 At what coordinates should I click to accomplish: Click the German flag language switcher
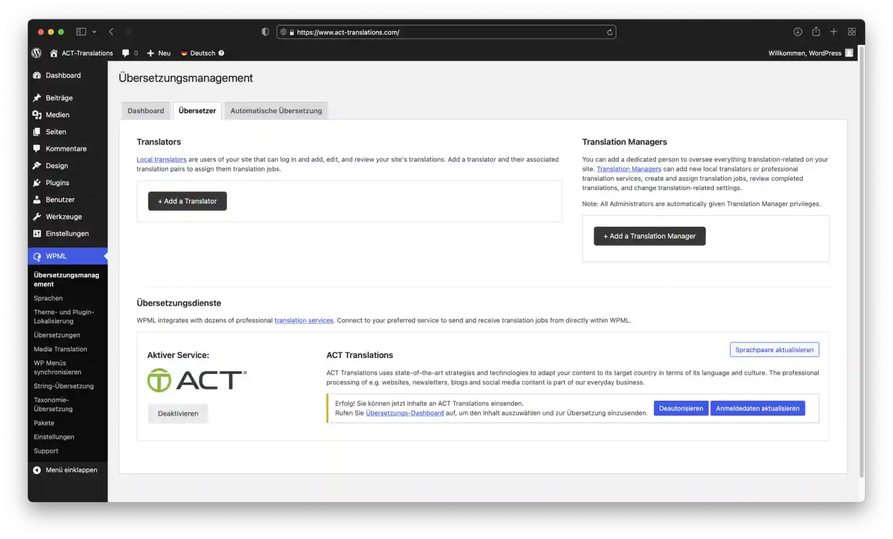(184, 53)
